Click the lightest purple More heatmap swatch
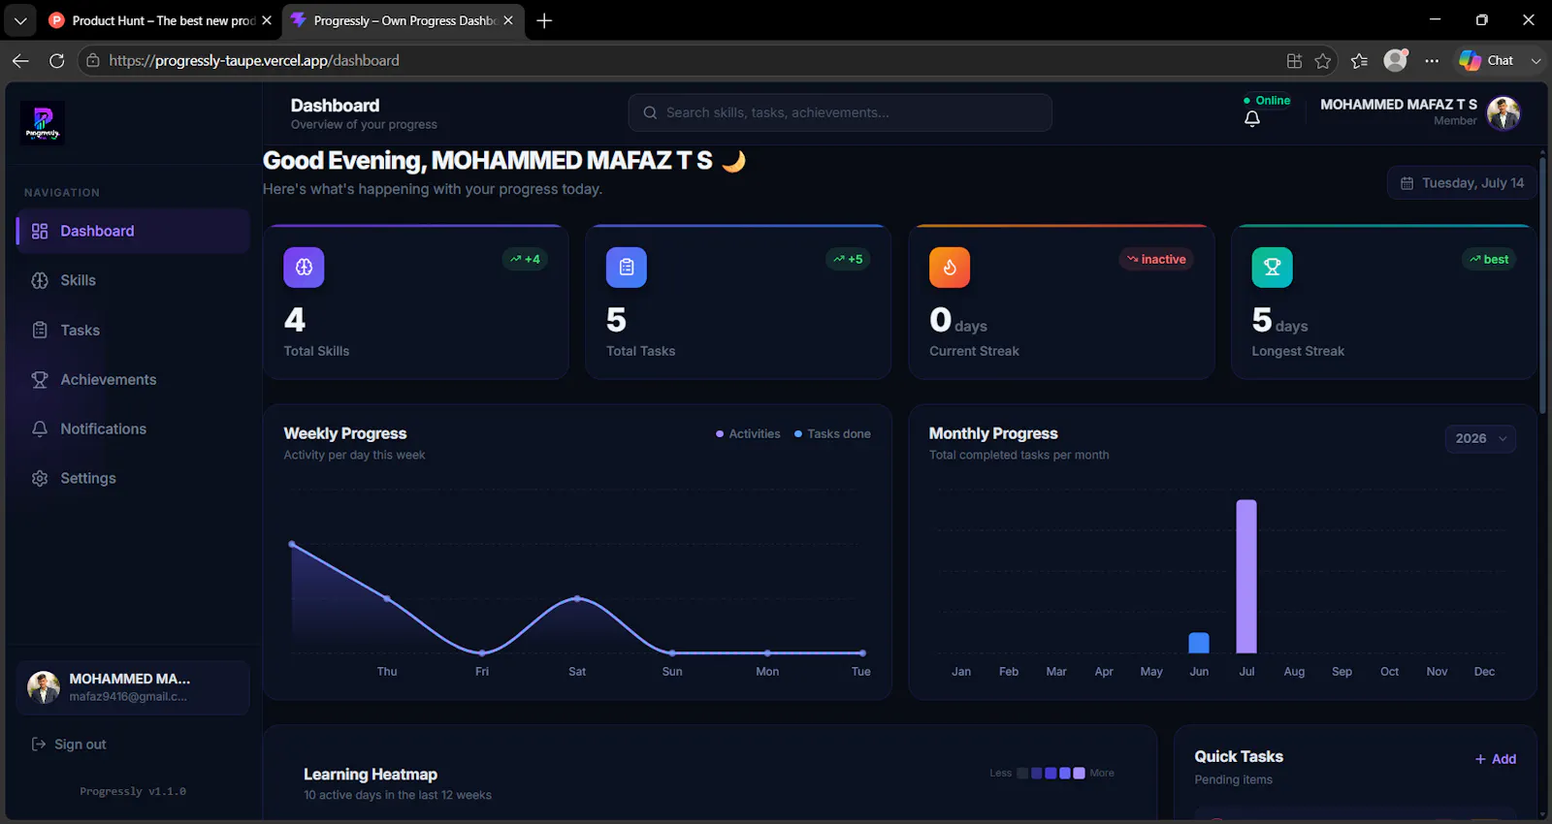1552x824 pixels. coord(1080,773)
